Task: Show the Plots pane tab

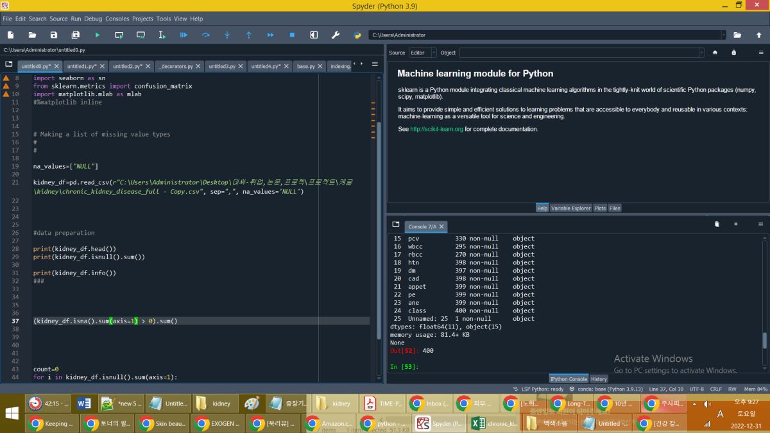Action: [x=599, y=208]
